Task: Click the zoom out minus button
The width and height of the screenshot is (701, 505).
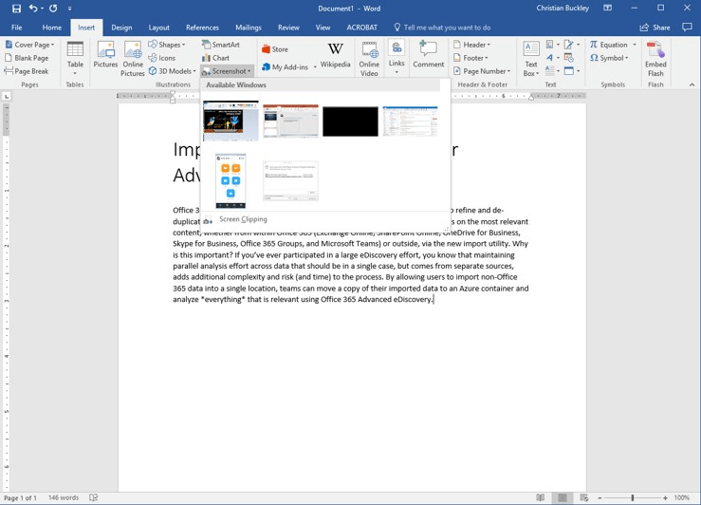Action: click(600, 497)
